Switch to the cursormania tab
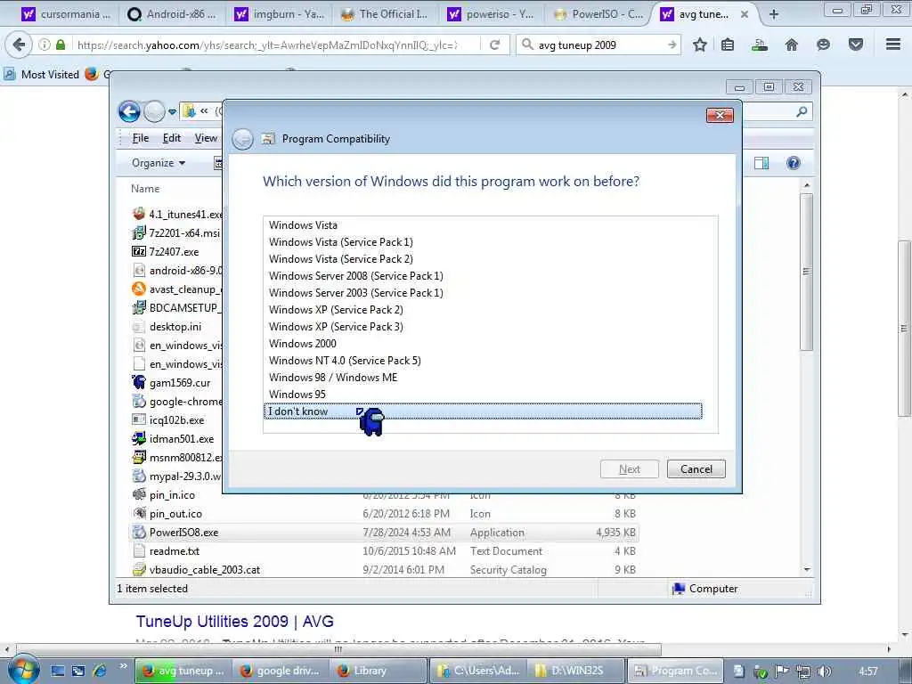The height and width of the screenshot is (684, 912). pos(65,14)
